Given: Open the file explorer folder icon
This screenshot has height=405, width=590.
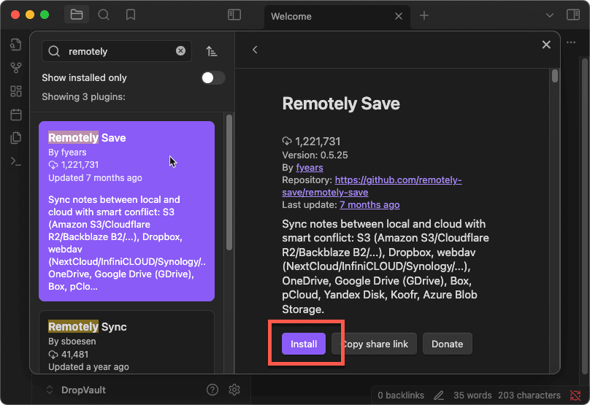Looking at the screenshot, I should (75, 15).
